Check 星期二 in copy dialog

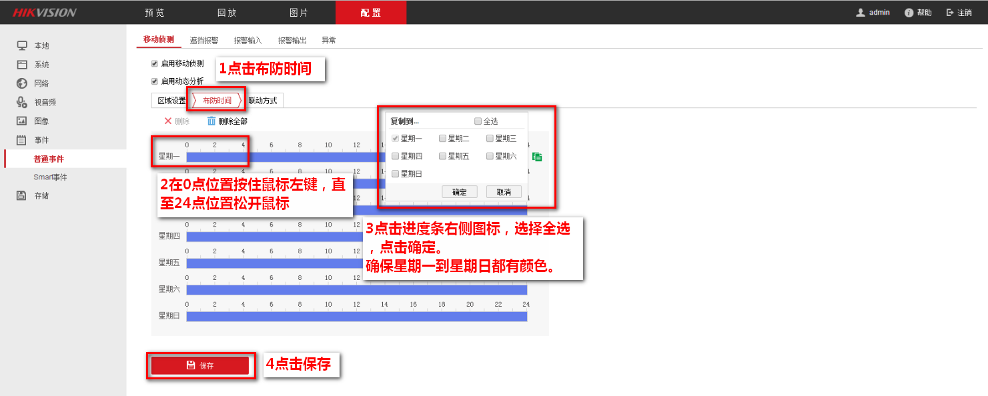pos(442,139)
